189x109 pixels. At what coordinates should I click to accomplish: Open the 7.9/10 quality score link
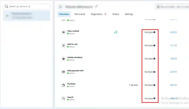(x=173, y=59)
